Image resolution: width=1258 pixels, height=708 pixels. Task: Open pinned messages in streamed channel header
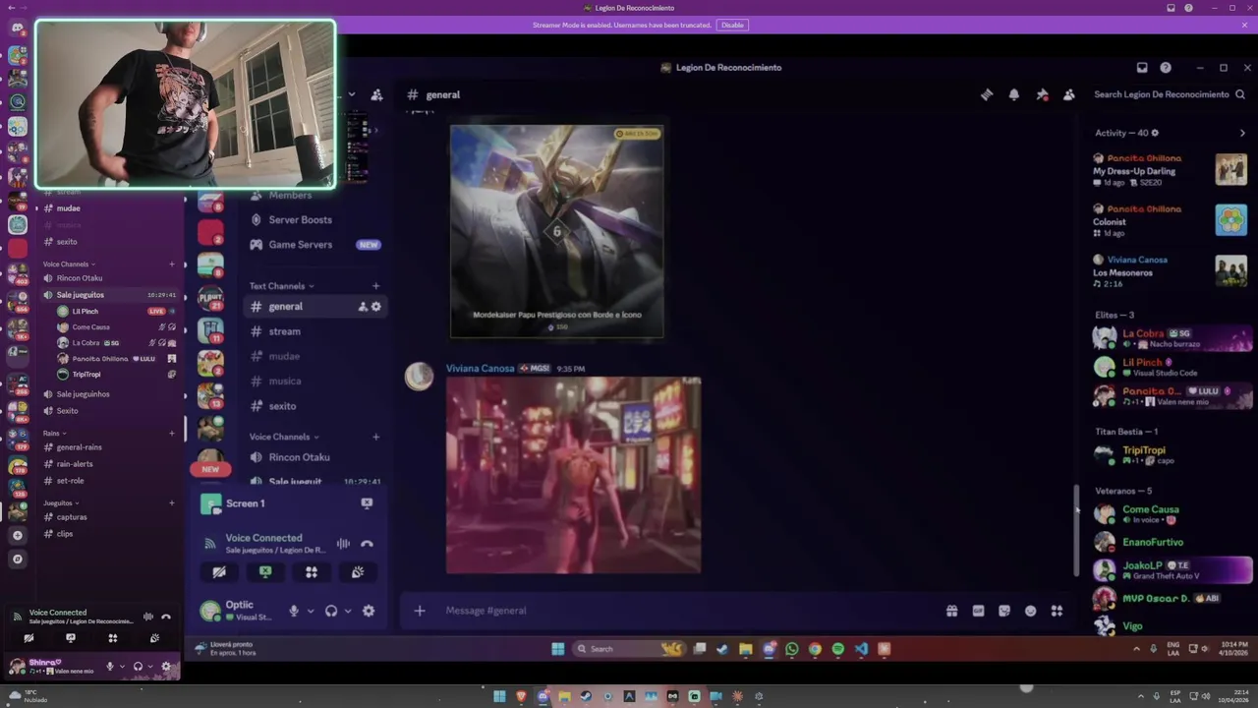1042,94
